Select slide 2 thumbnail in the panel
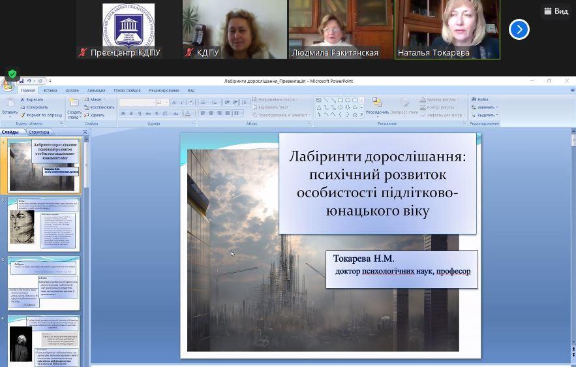The height and width of the screenshot is (367, 576). [x=44, y=224]
